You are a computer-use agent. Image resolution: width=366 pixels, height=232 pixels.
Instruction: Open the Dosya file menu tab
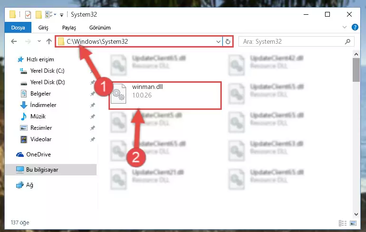[18, 28]
